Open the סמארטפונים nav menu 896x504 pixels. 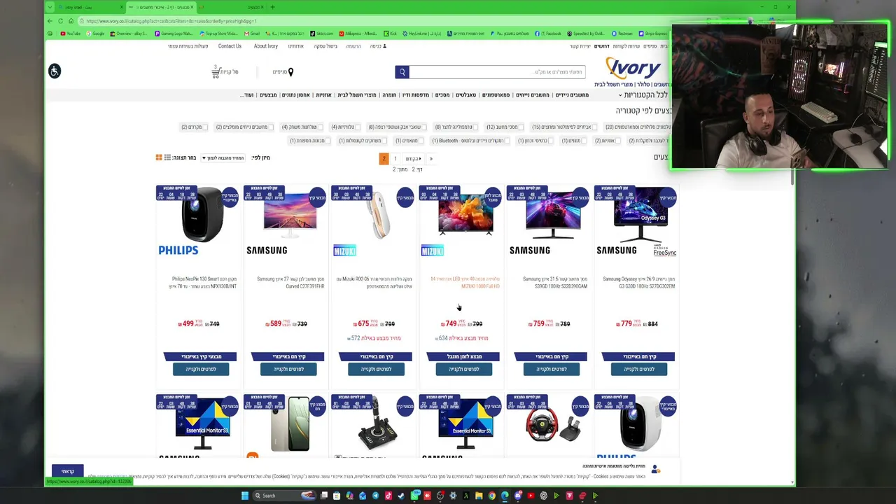click(x=496, y=95)
